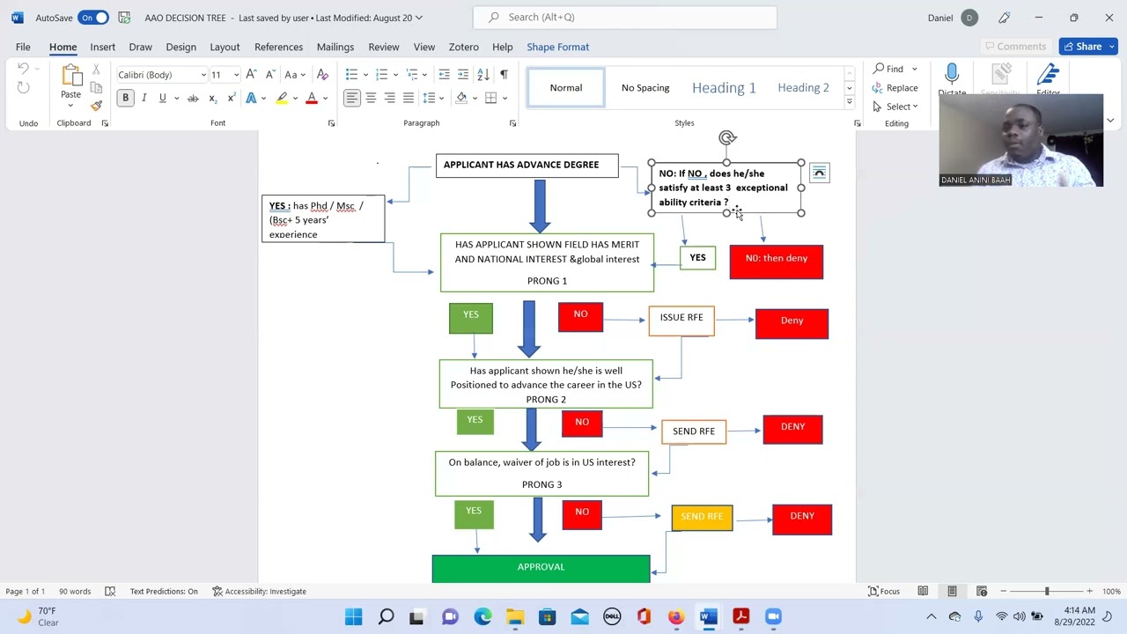
Task: Click the Format Painter brush icon
Action: pos(96,106)
